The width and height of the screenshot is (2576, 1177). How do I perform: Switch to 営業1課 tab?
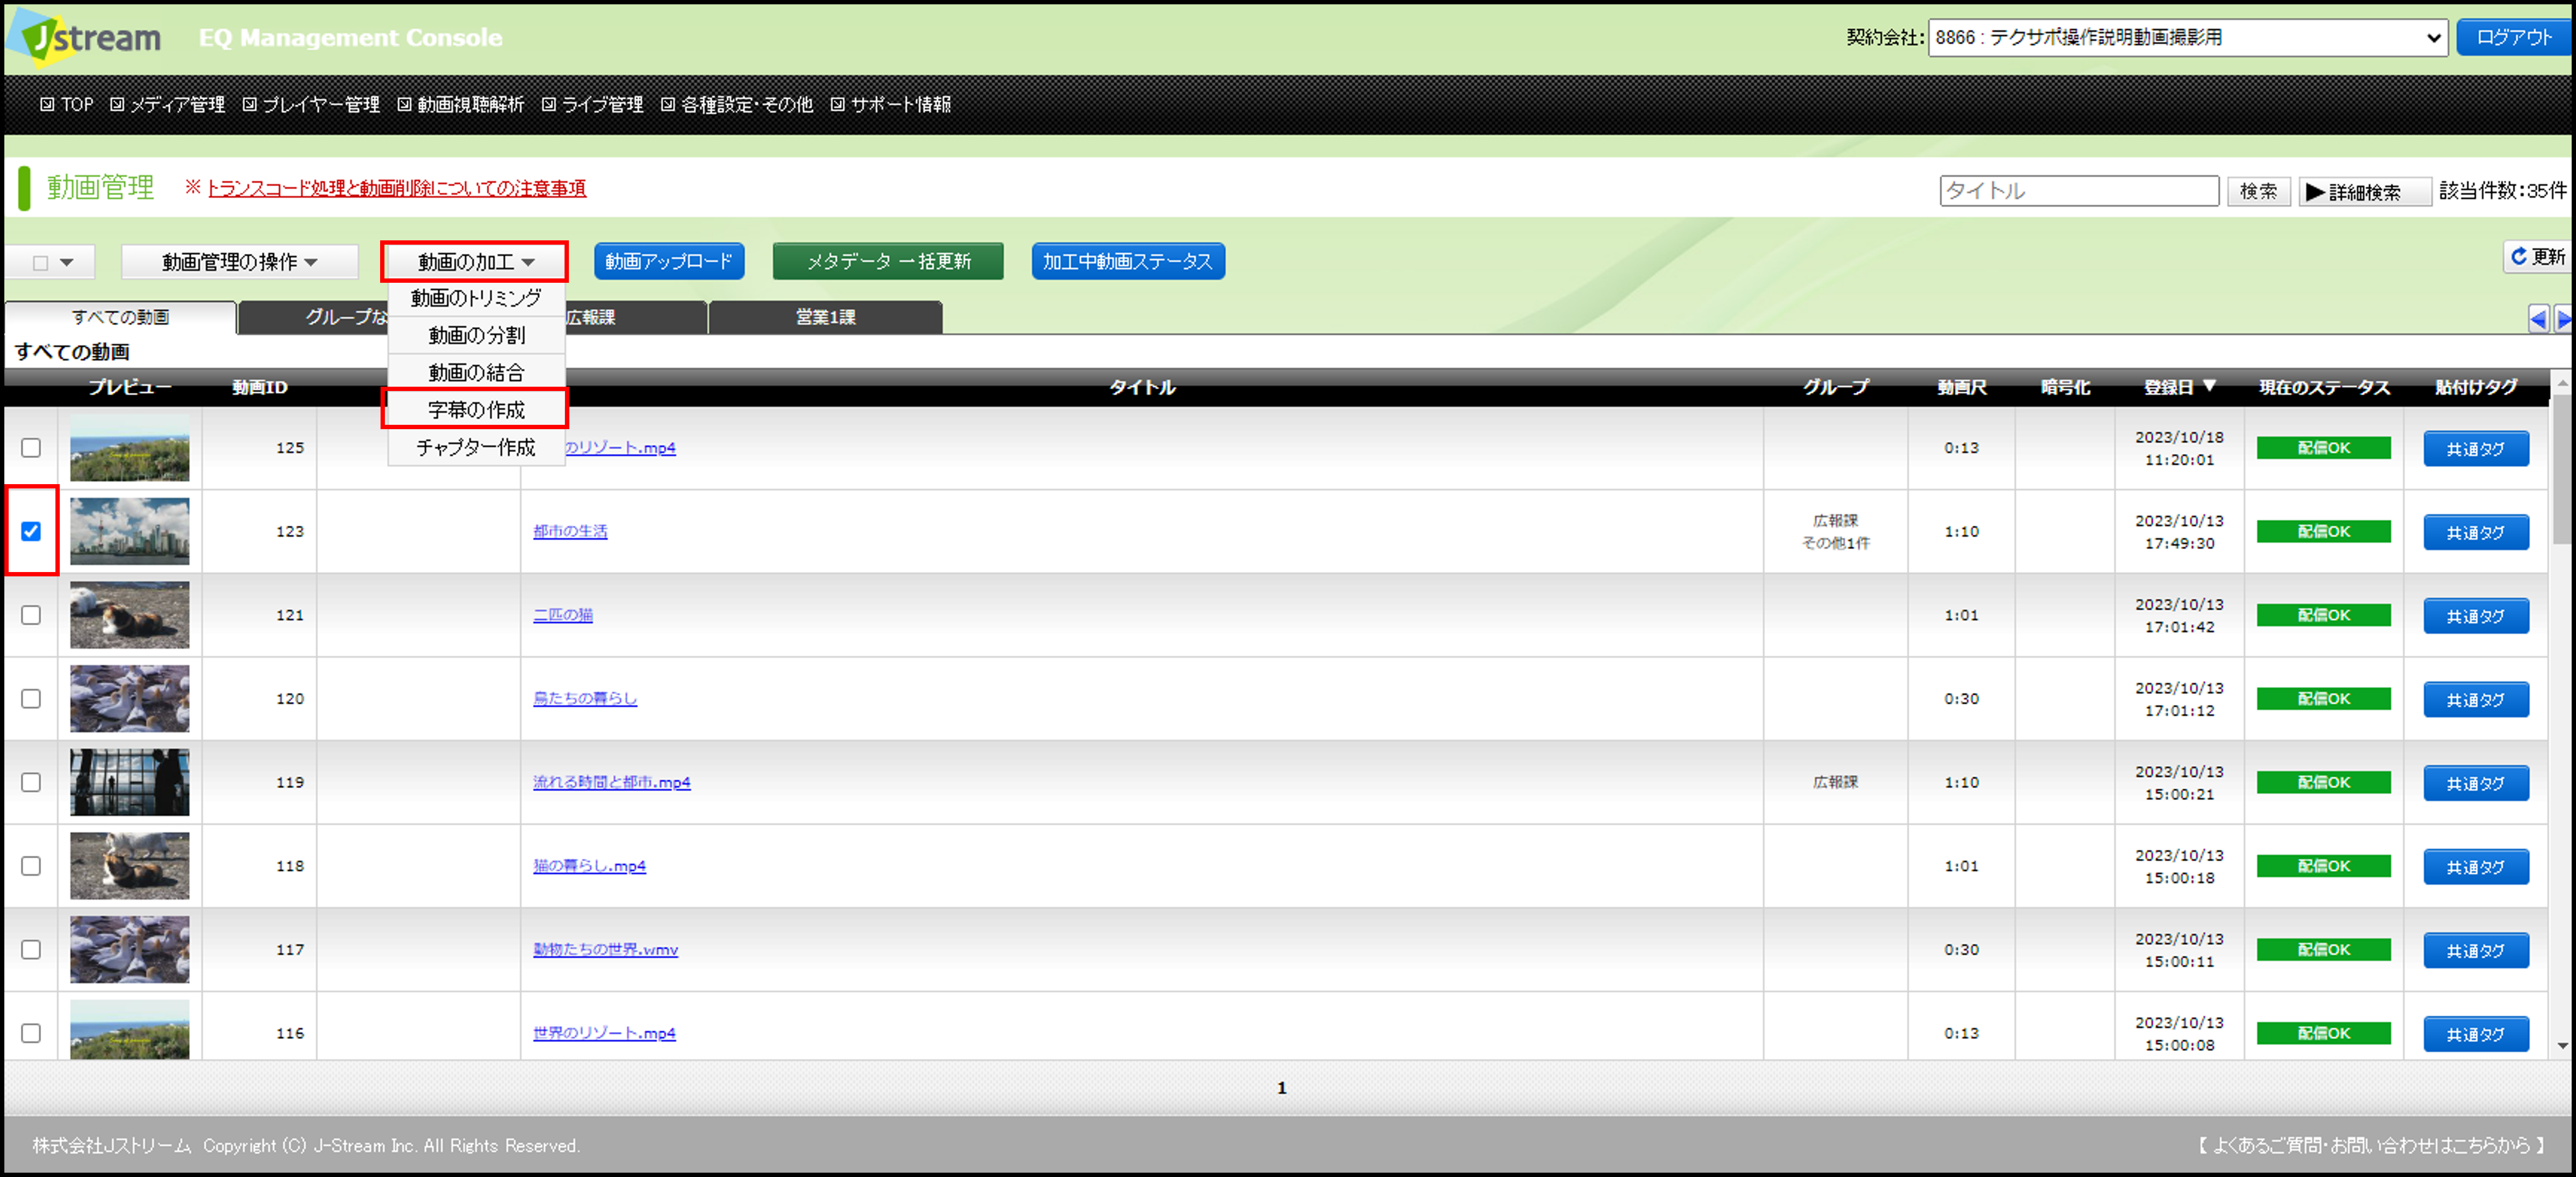[x=825, y=317]
